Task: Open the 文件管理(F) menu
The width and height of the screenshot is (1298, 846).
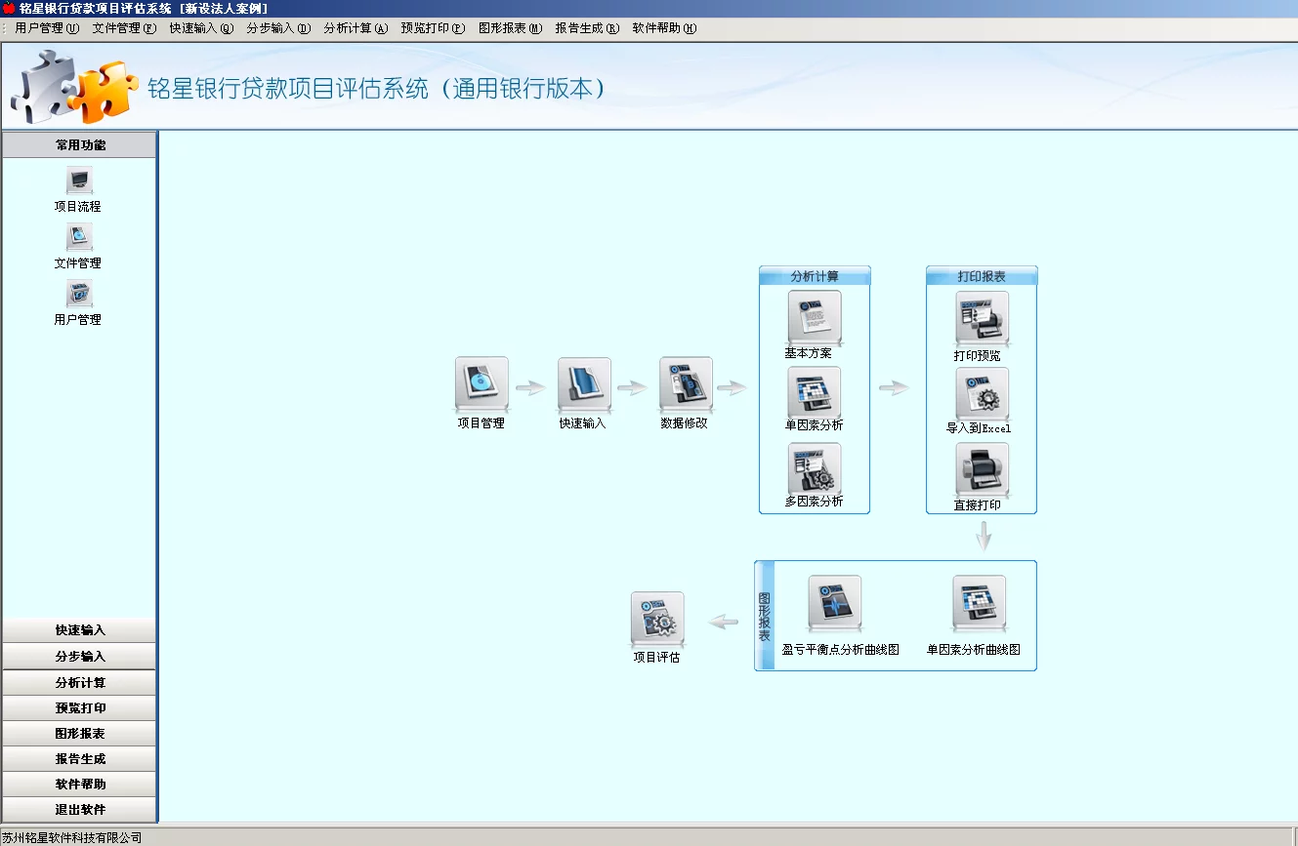Action: (x=124, y=28)
